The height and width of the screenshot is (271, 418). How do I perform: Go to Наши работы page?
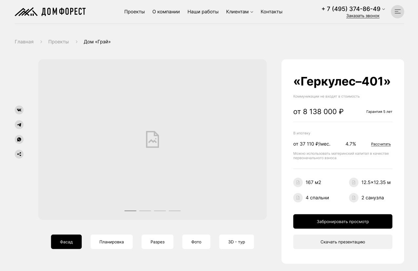click(203, 12)
